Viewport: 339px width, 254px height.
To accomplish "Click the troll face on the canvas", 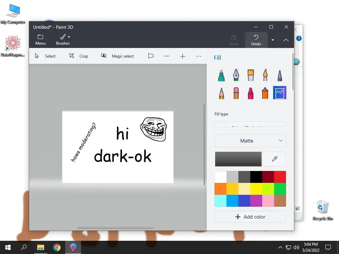I will click(x=154, y=129).
